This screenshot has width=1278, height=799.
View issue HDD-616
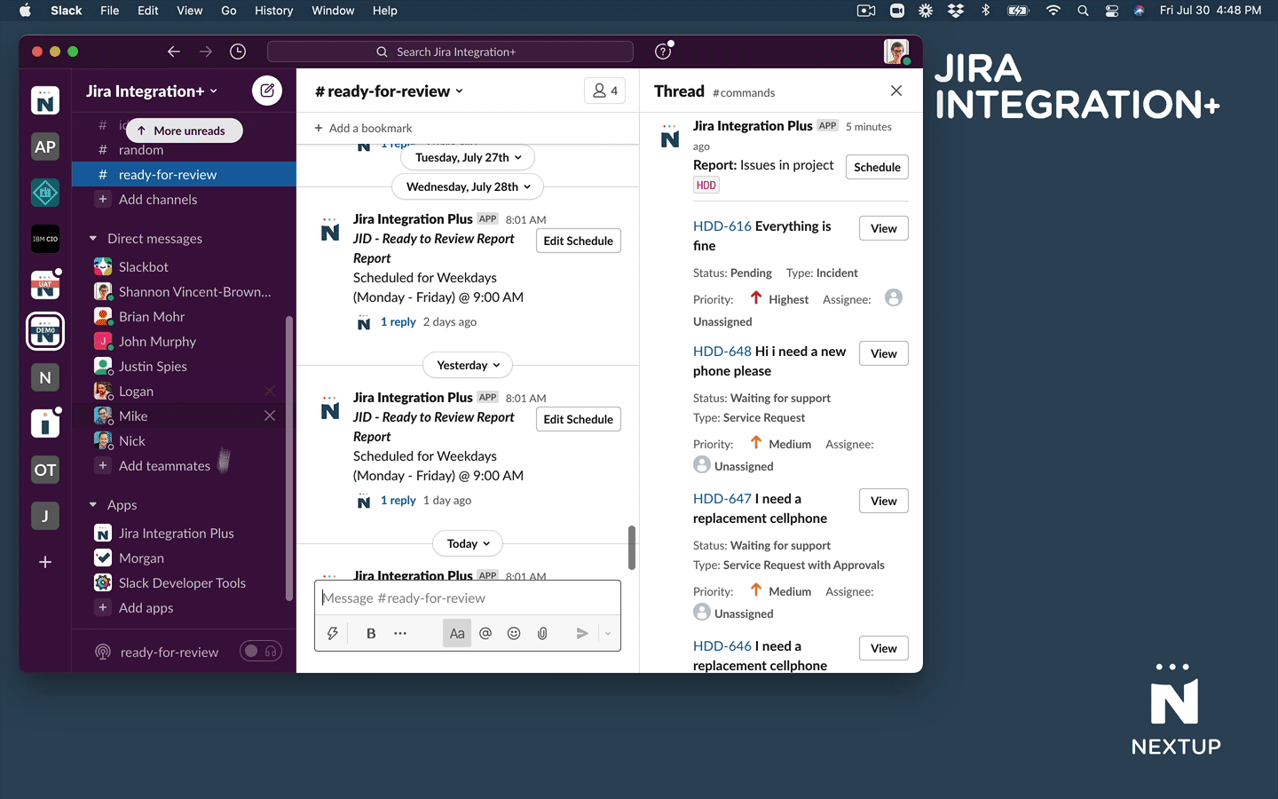[883, 228]
